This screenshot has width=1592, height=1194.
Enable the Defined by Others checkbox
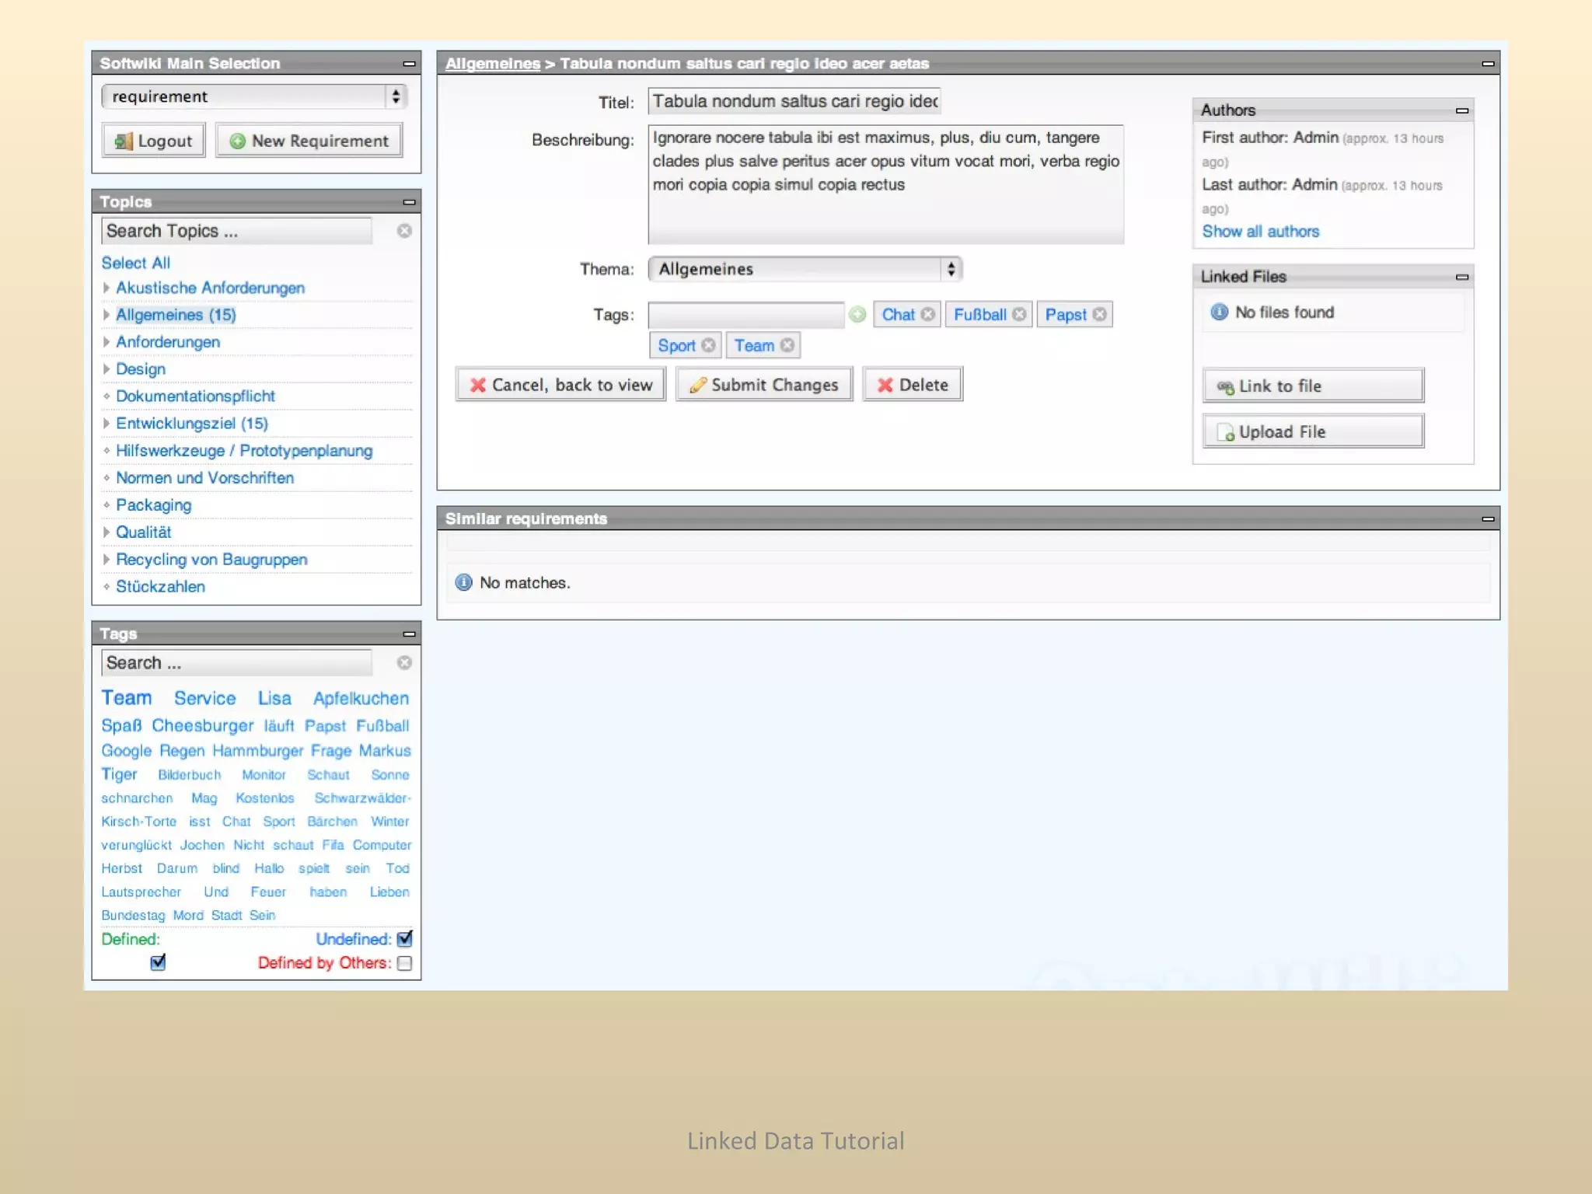point(404,963)
